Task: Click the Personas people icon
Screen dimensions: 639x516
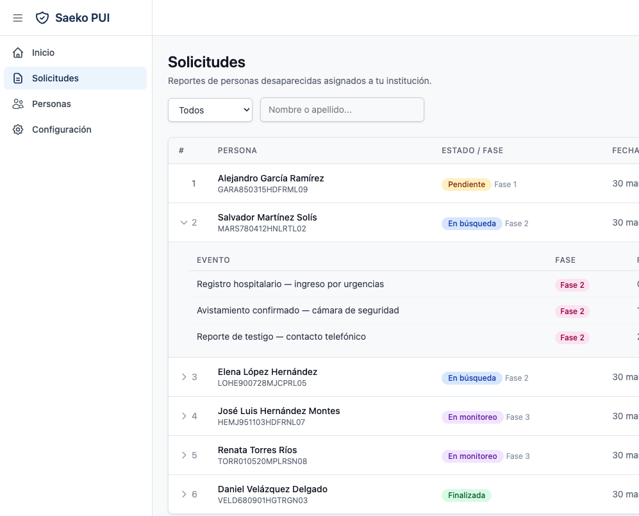Action: [19, 104]
